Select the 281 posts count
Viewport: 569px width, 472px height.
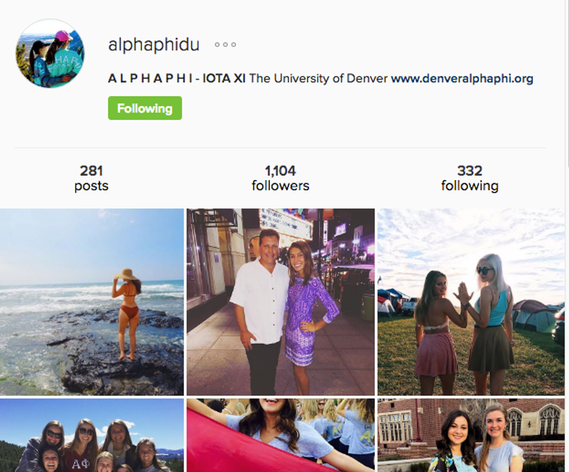coord(92,178)
